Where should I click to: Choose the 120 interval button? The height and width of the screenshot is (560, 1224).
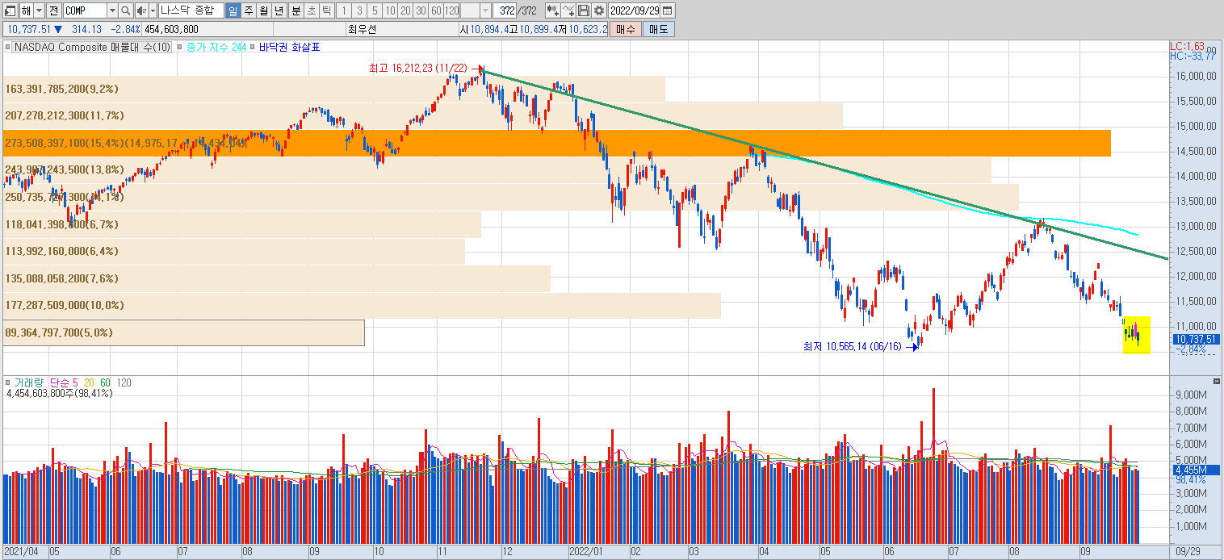[451, 10]
